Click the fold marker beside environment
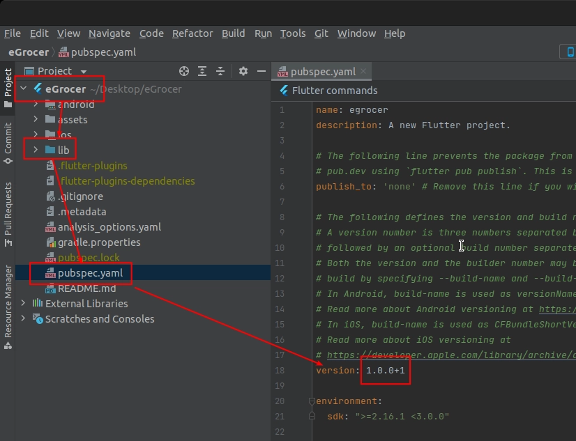Image resolution: width=576 pixels, height=441 pixels. coord(312,401)
